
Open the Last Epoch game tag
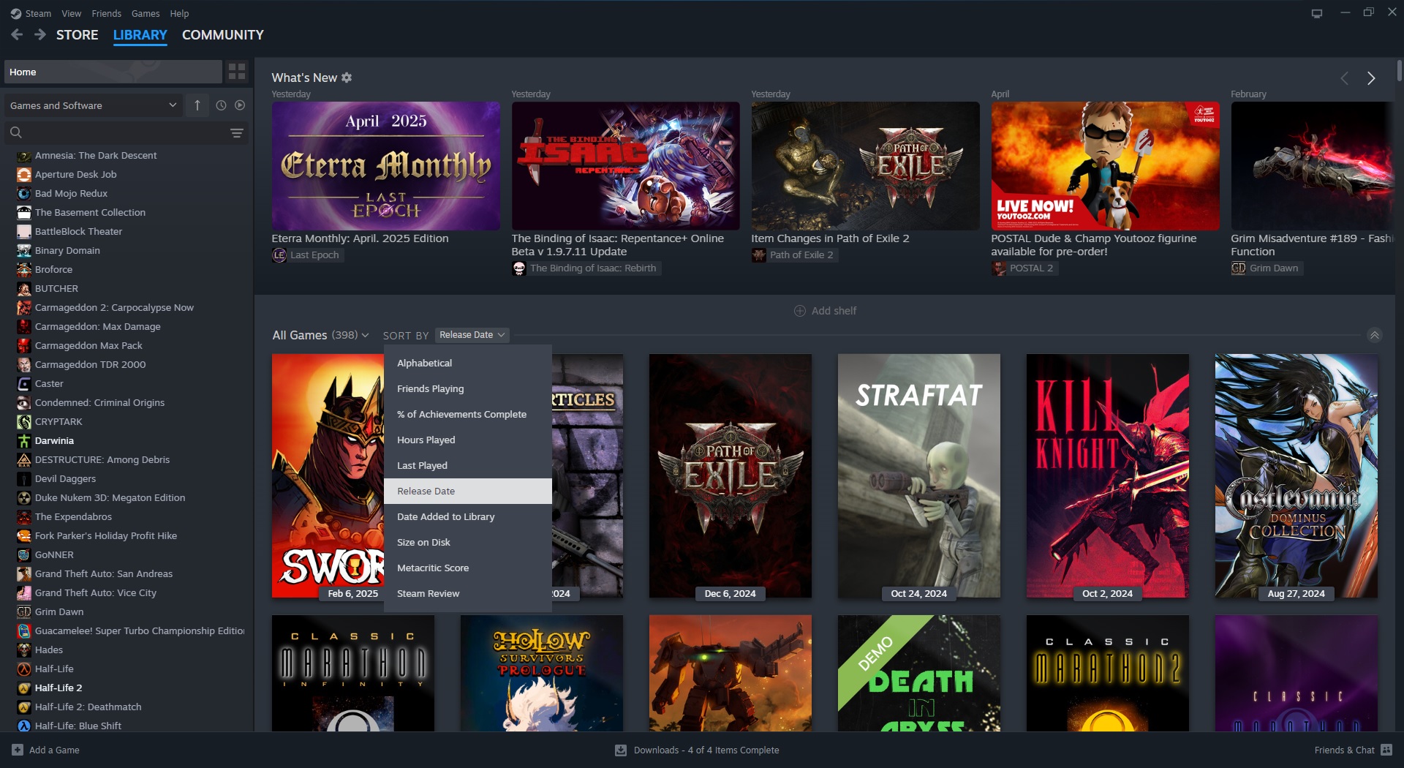point(306,255)
